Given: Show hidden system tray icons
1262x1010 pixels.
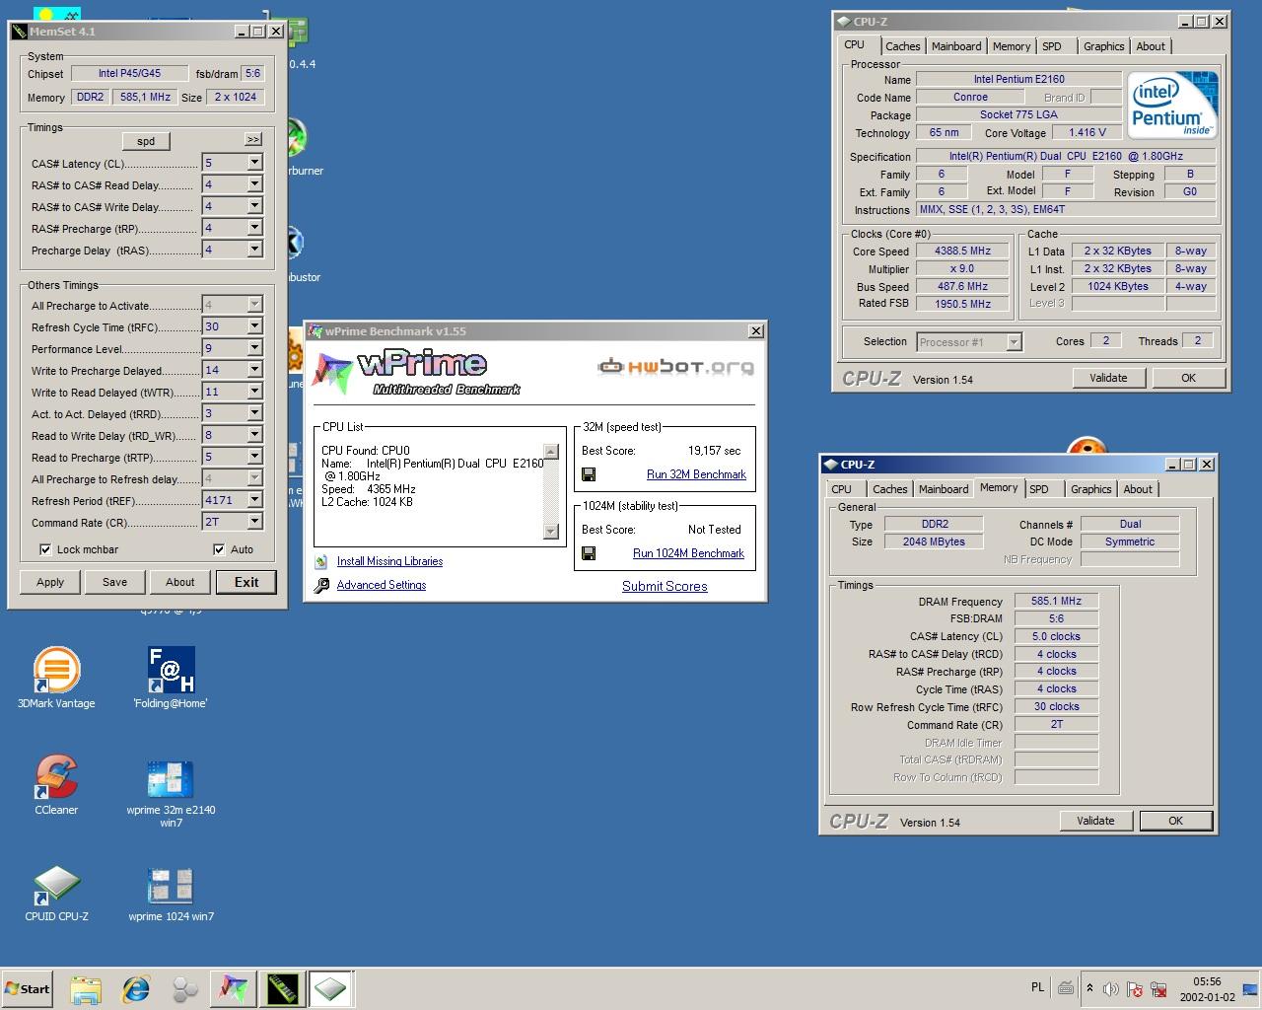Looking at the screenshot, I should pos(1089,988).
